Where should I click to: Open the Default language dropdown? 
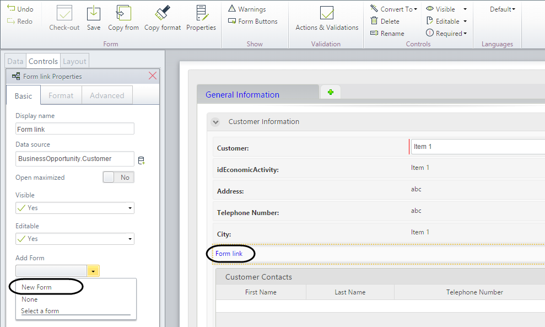502,9
